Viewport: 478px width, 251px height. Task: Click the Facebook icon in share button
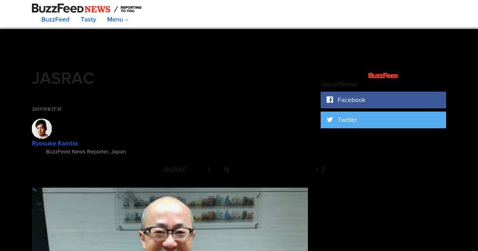point(330,100)
